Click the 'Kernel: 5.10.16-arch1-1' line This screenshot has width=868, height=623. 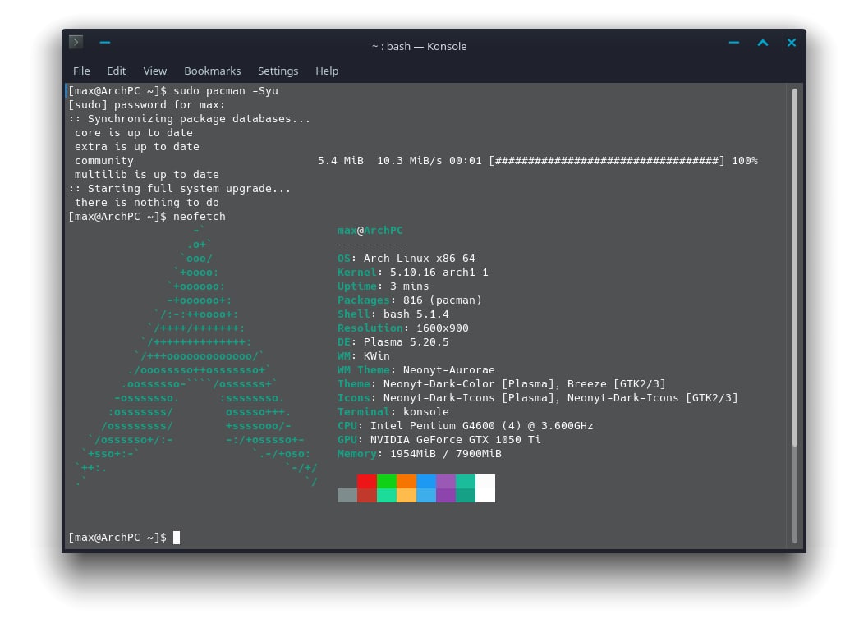(413, 273)
